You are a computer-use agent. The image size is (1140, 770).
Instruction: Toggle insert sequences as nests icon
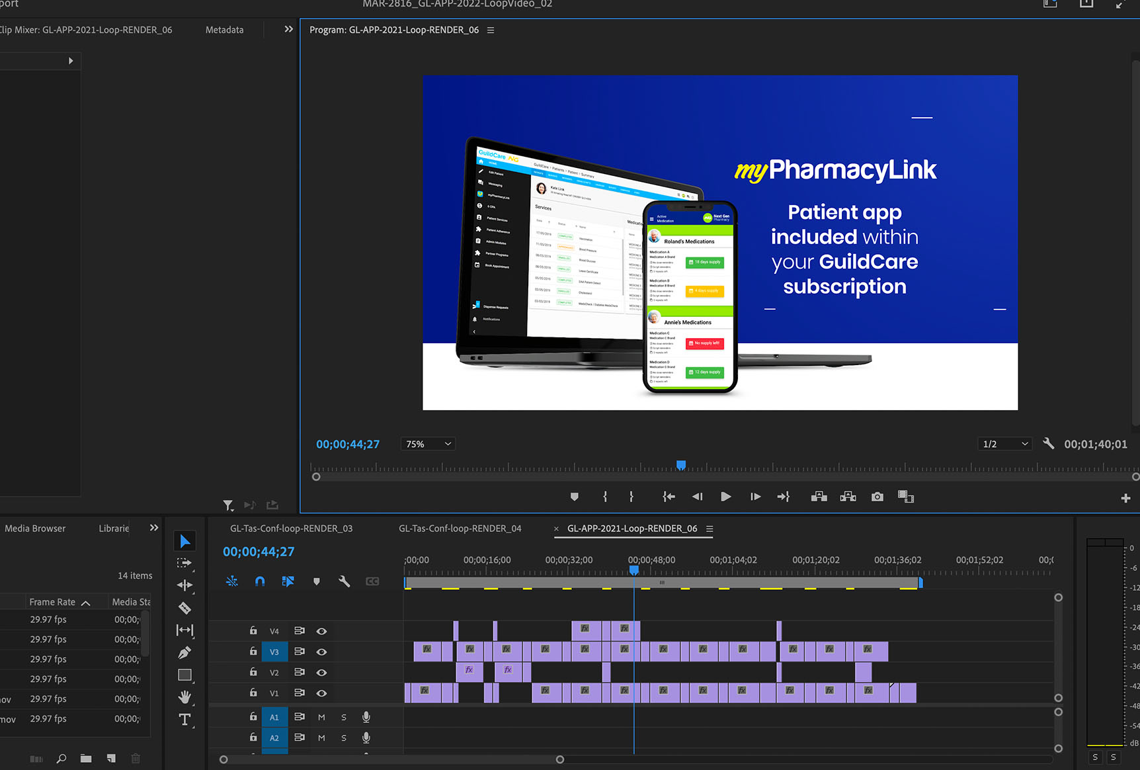click(x=232, y=581)
